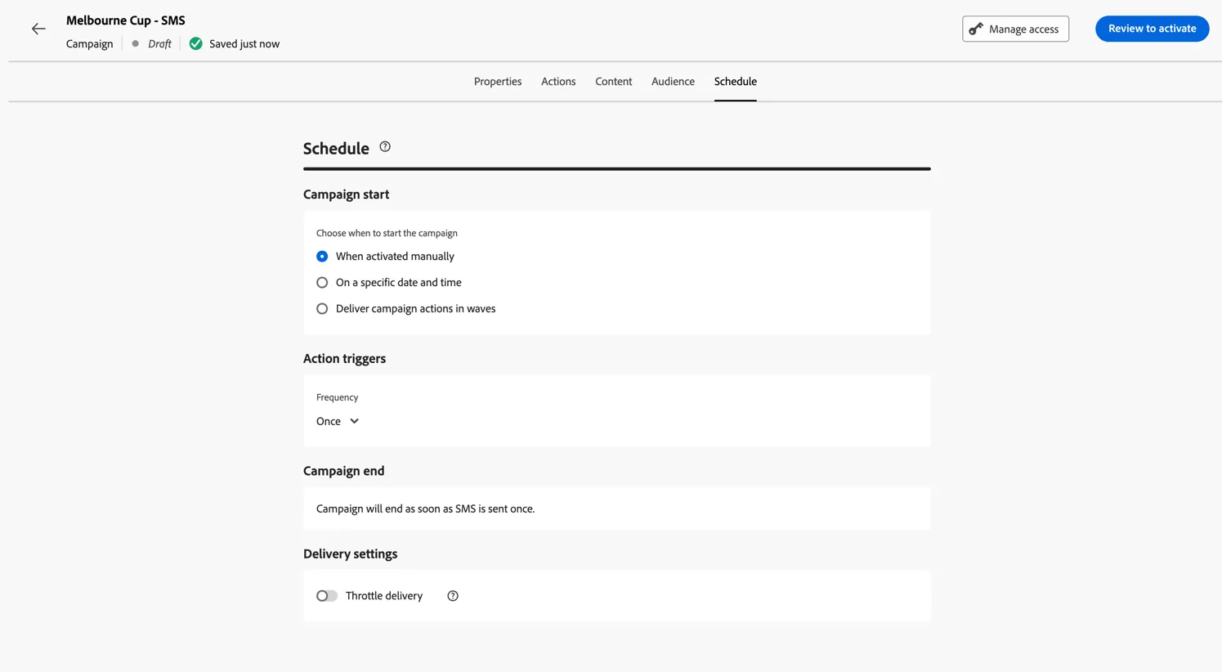1222x672 pixels.
Task: Click the Campaign start heading
Action: (347, 195)
